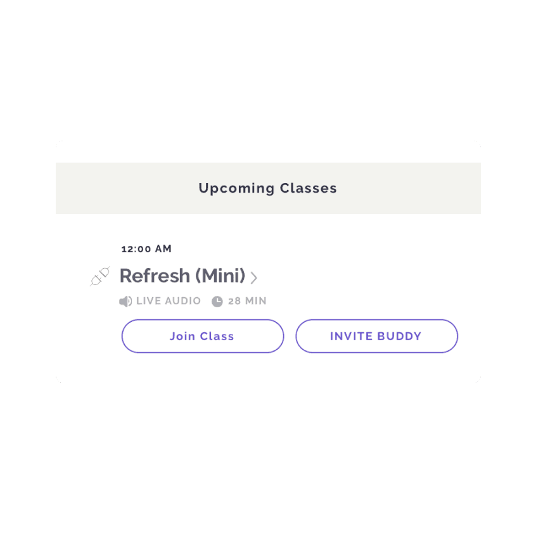This screenshot has height=536, width=536.
Task: Select the speaker icon next to LIVE AUDIO
Action: coord(125,301)
